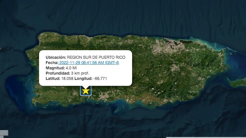Click the bold Ubicación label in popup
The height and width of the screenshot is (138, 246).
click(x=56, y=57)
